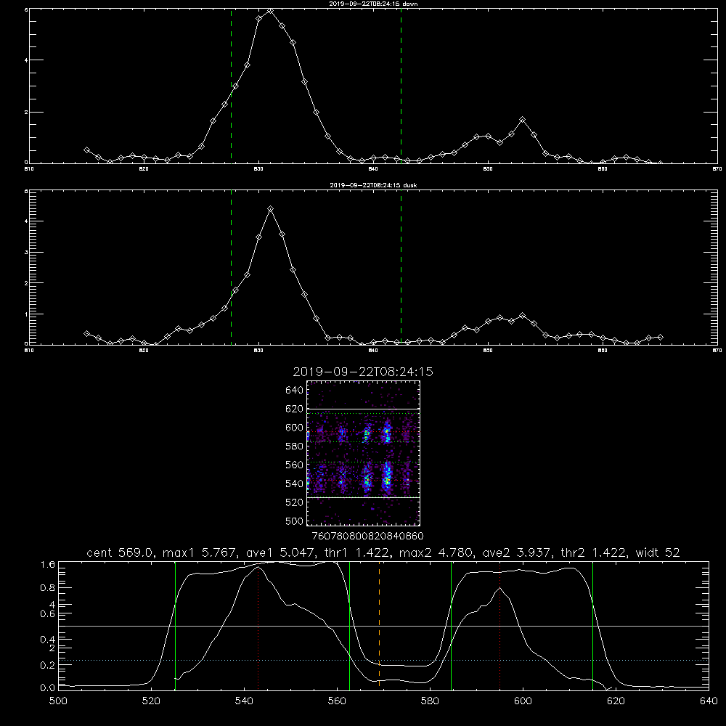The height and width of the screenshot is (726, 726).
Task: Click the first diamond point of the dawn curve
Action: point(86,150)
